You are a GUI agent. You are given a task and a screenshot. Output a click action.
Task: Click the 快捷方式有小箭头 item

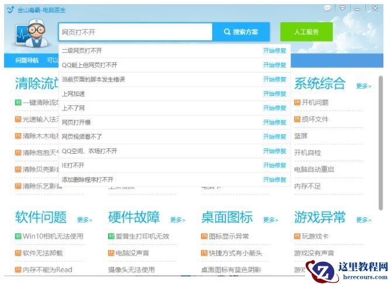point(236,253)
